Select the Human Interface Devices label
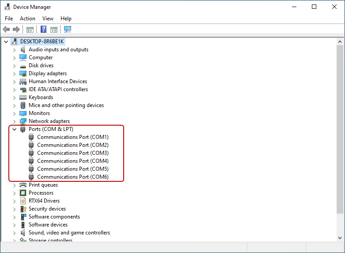 (58, 81)
